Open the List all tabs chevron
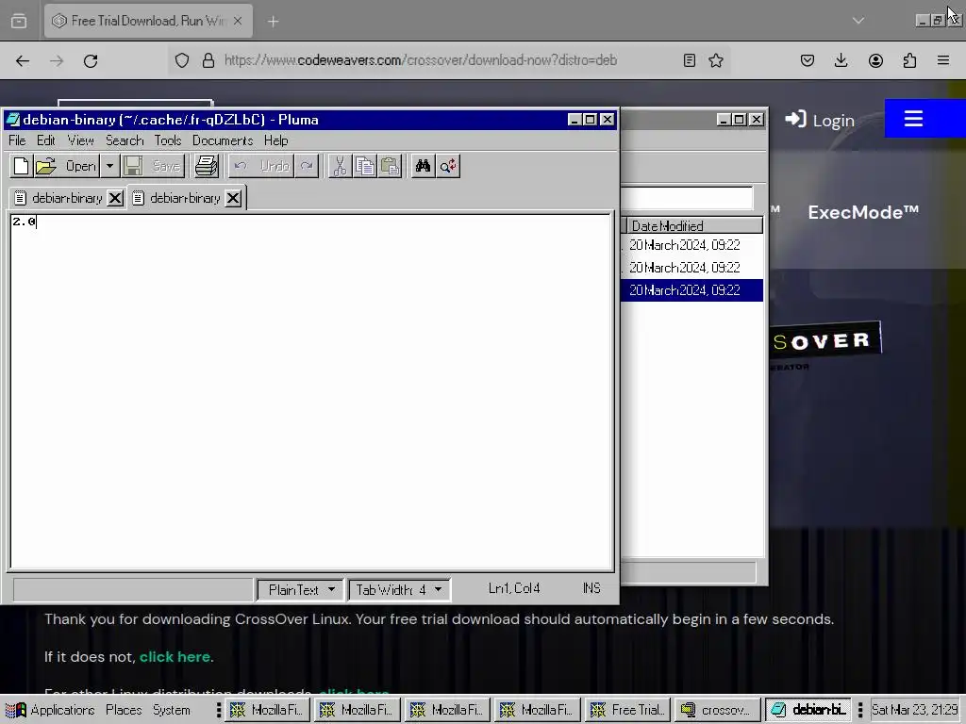Image resolution: width=966 pixels, height=724 pixels. coord(858,21)
